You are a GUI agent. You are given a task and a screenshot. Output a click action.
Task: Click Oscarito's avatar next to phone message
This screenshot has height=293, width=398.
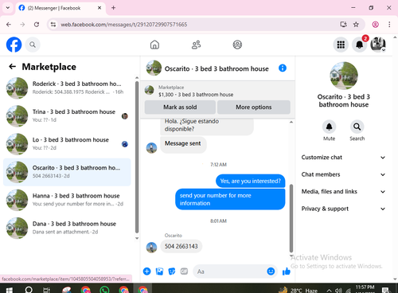151,247
